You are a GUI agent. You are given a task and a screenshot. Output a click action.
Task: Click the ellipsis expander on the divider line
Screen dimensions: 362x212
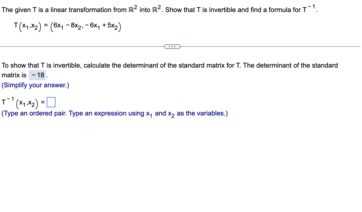click(172, 46)
